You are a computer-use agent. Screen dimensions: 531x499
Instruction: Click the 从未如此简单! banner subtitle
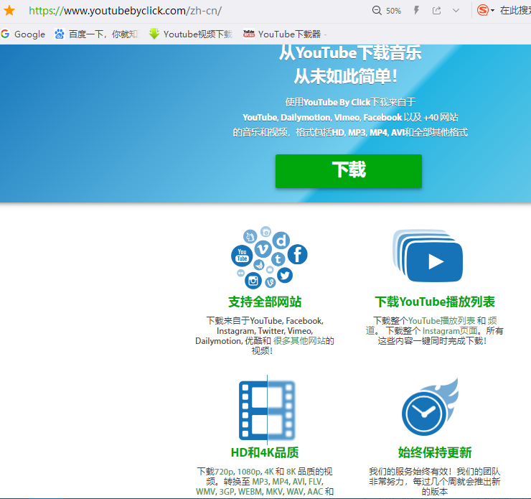pyautogui.click(x=346, y=76)
